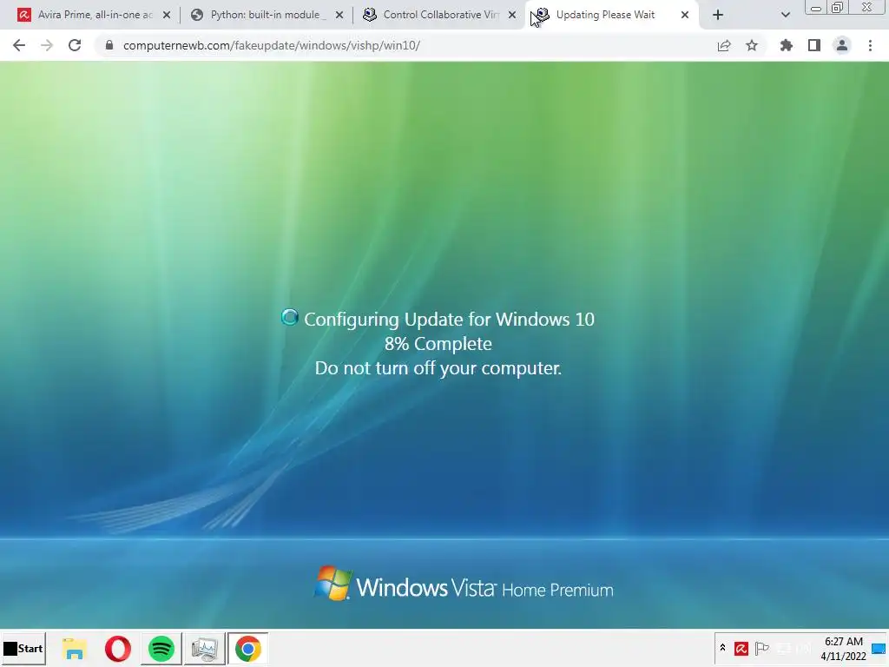Open Spotify from the taskbar
This screenshot has width=889, height=667.
pyautogui.click(x=161, y=648)
